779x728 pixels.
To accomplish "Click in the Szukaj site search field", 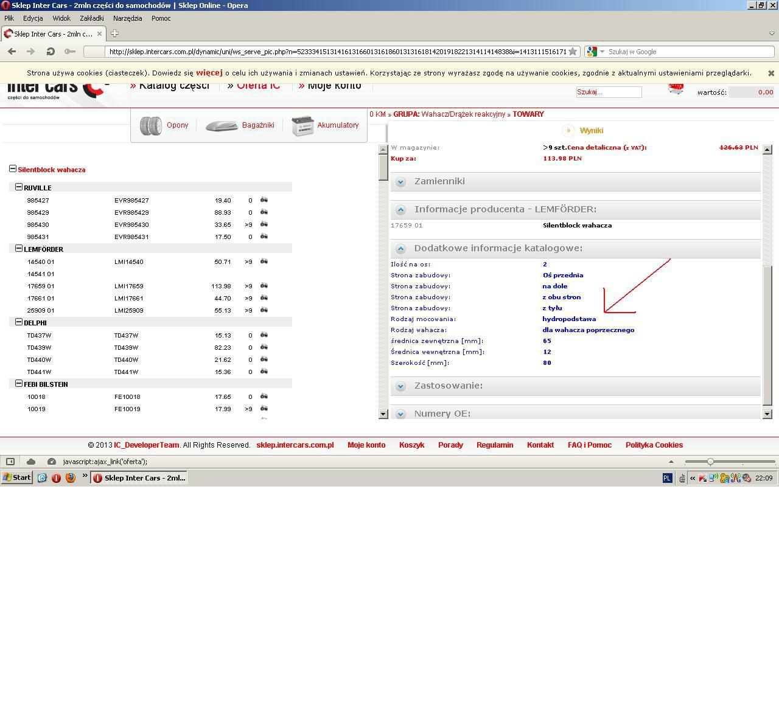I will [609, 92].
